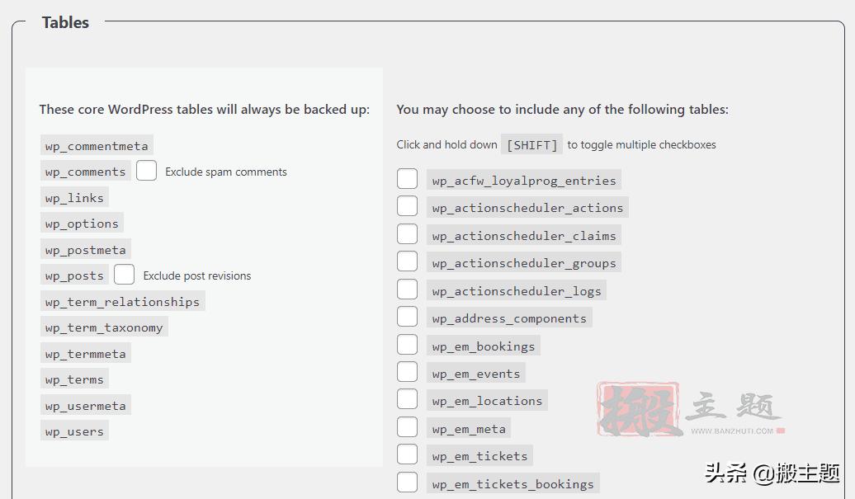Click the wp_options core table label
The image size is (855, 499).
point(82,224)
